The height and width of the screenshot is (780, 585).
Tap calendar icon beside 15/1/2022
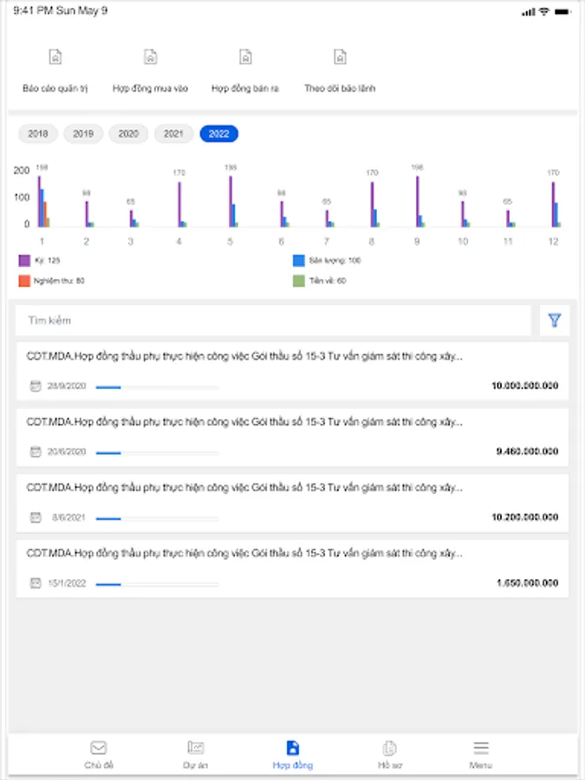(36, 583)
